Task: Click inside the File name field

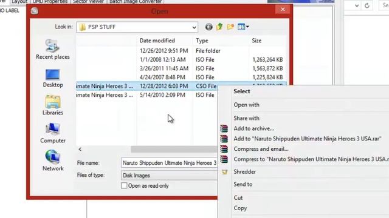Action: (x=170, y=163)
